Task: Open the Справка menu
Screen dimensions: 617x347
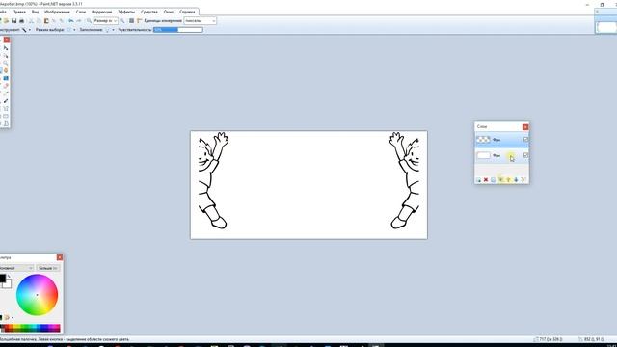Action: [x=187, y=12]
